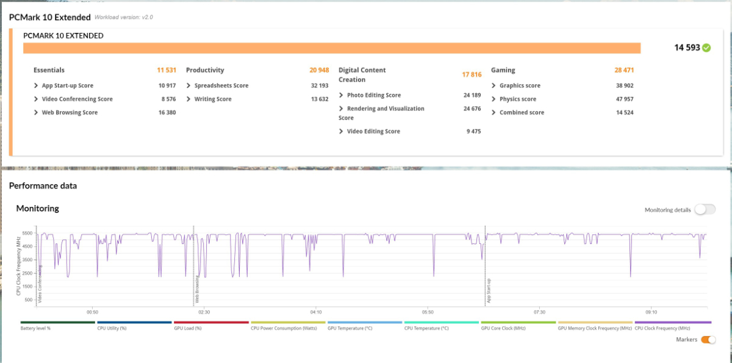Toggle GPU Memory Clock Frequency legend swatch
This screenshot has width=732, height=363.
pyautogui.click(x=596, y=322)
